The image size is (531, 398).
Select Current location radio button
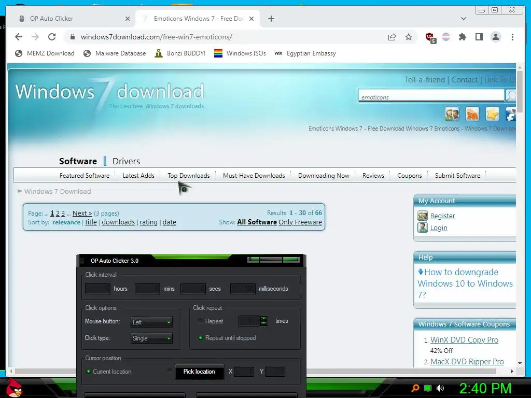point(88,371)
